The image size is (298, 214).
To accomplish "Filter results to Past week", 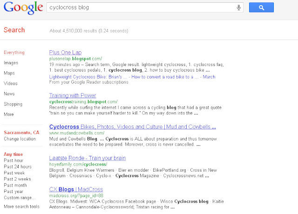I will point(14,173).
